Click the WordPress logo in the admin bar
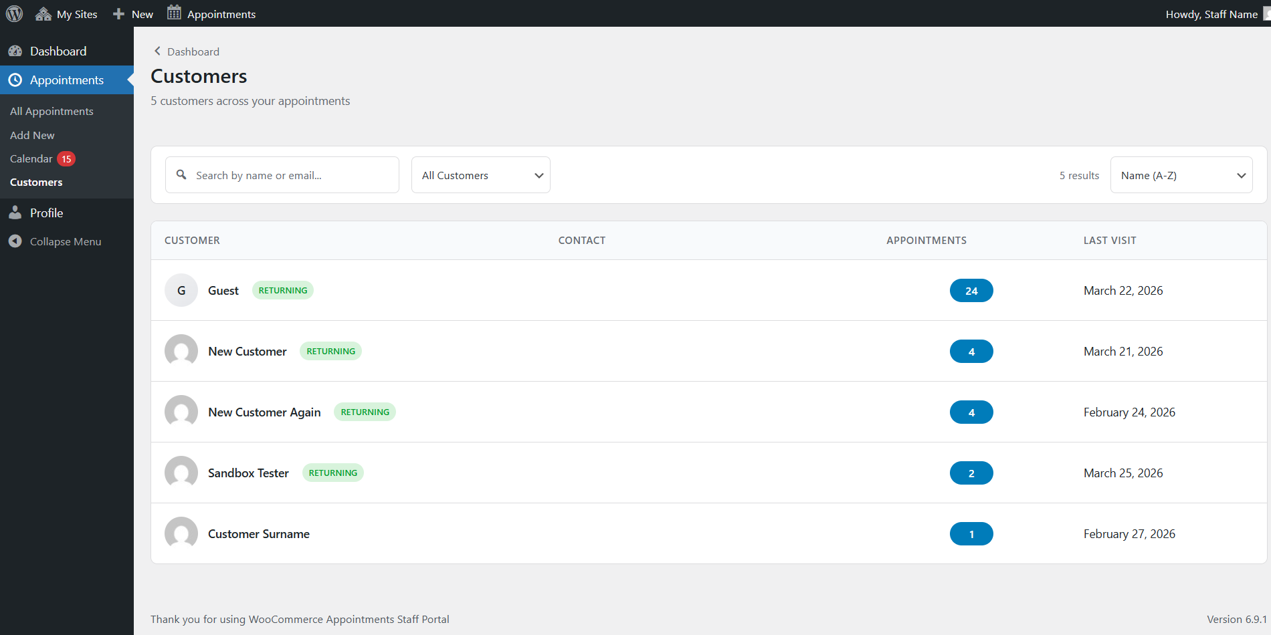Image resolution: width=1271 pixels, height=635 pixels. tap(14, 13)
